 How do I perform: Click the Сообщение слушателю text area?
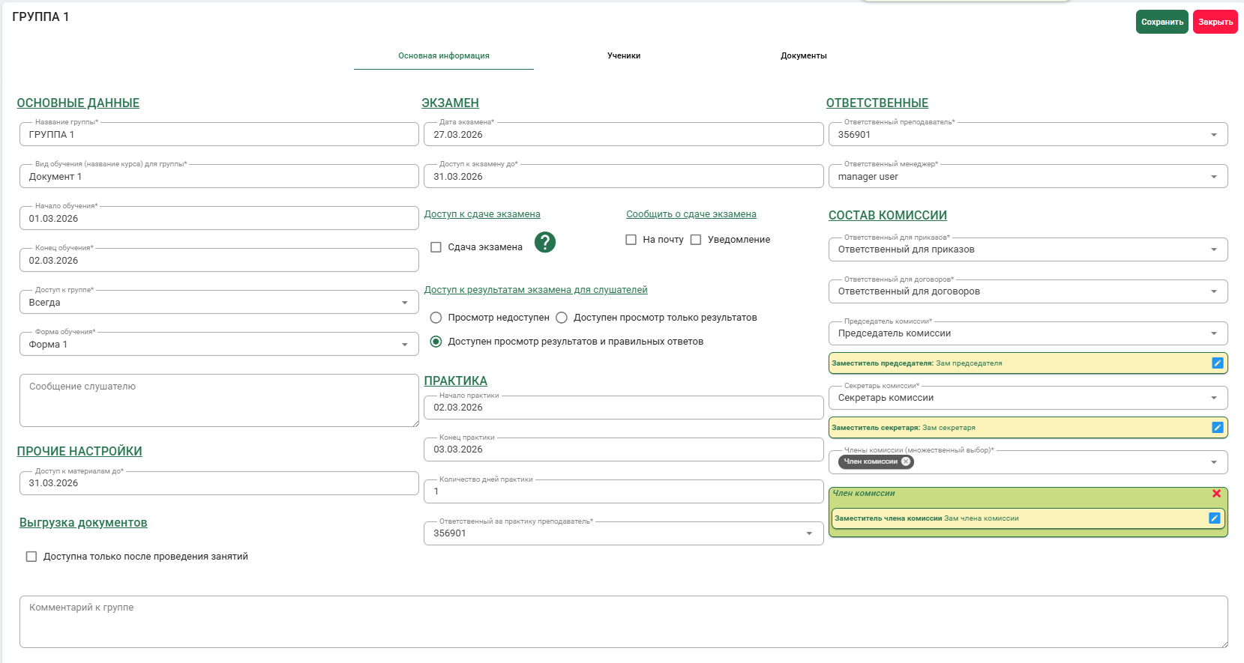tap(219, 401)
